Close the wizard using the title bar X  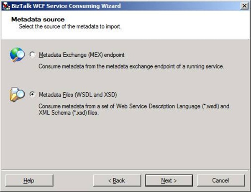[x=243, y=6]
